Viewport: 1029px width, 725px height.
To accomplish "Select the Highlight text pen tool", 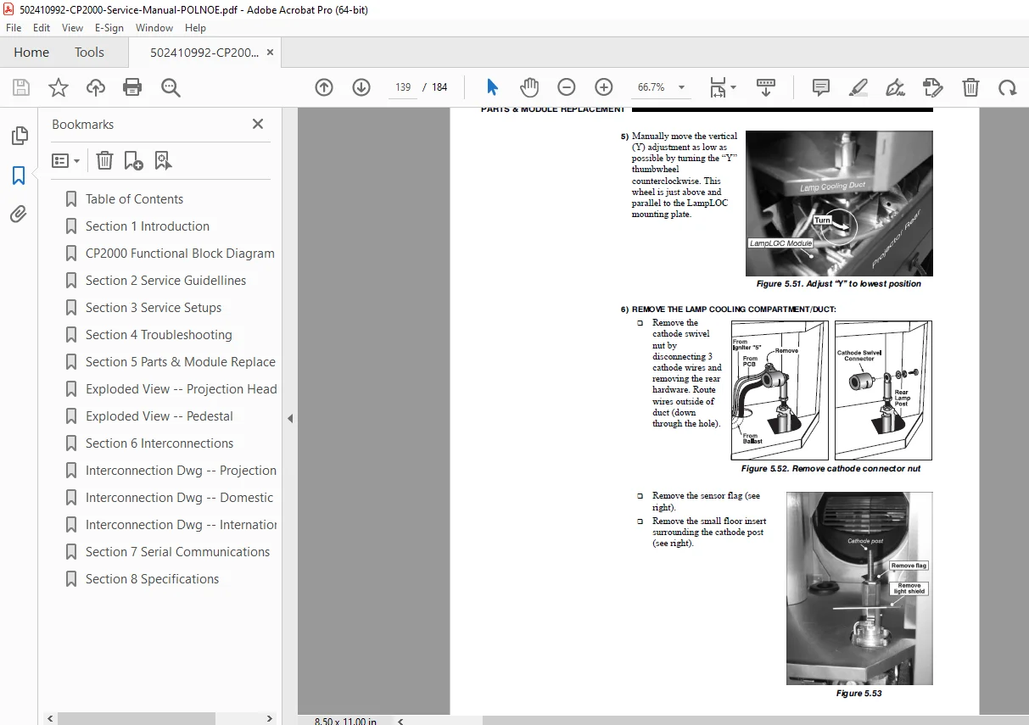I will tap(858, 87).
